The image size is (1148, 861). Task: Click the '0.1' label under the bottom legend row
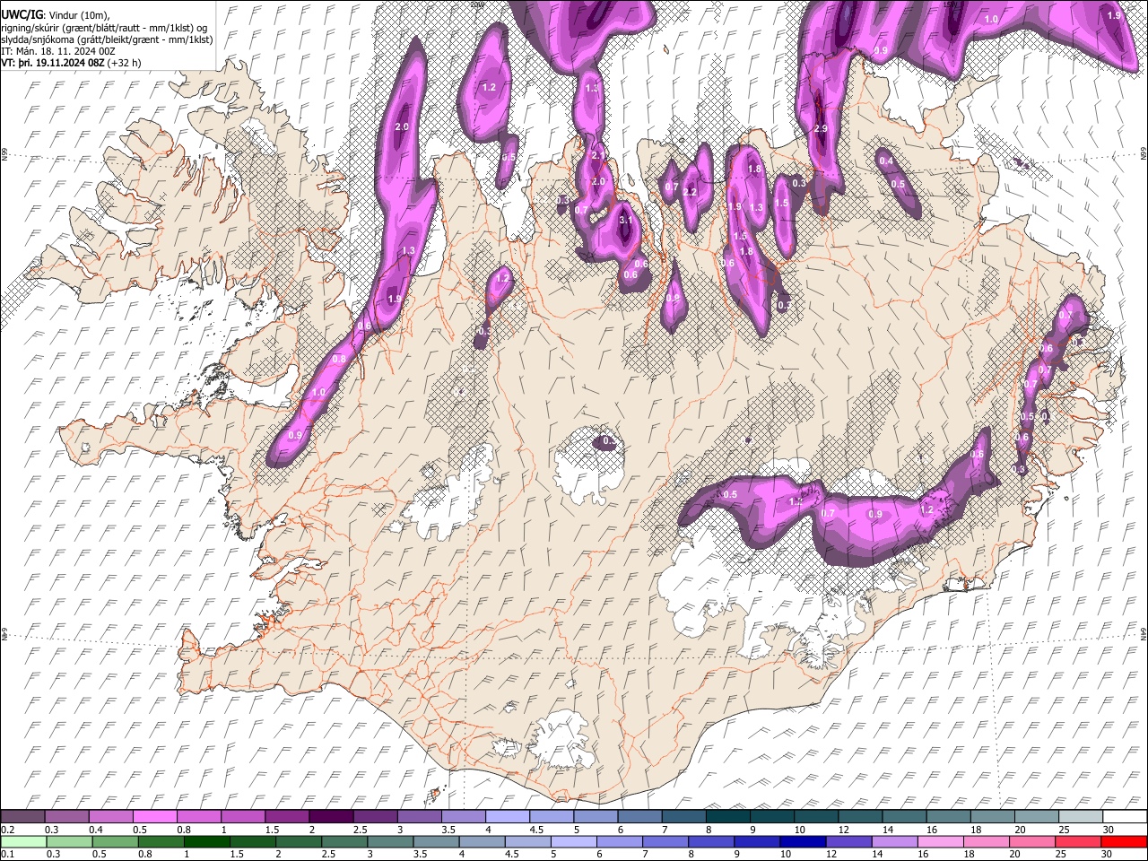click(x=8, y=854)
